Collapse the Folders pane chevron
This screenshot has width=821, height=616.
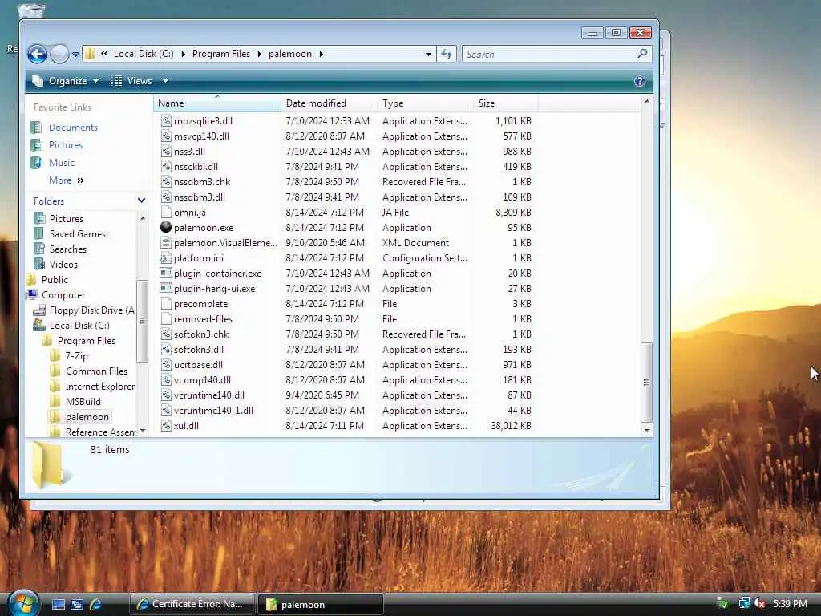(141, 201)
